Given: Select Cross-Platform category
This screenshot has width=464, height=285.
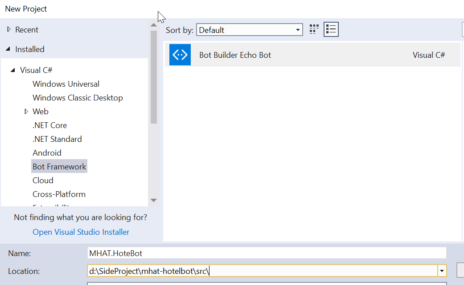Looking at the screenshot, I should coord(59,194).
